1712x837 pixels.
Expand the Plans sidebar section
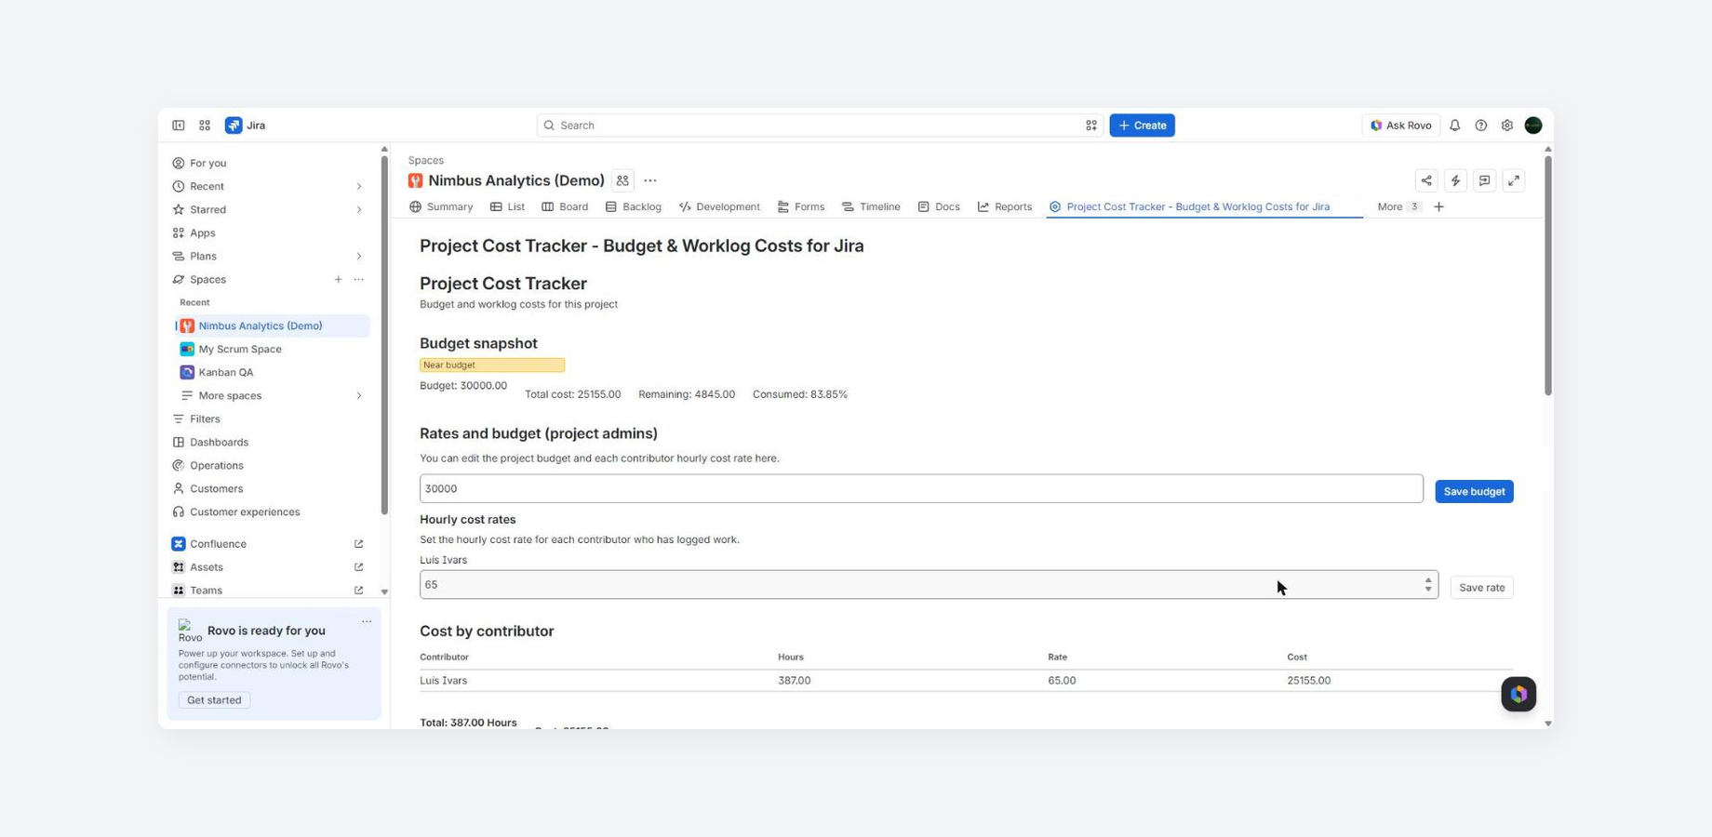point(358,256)
